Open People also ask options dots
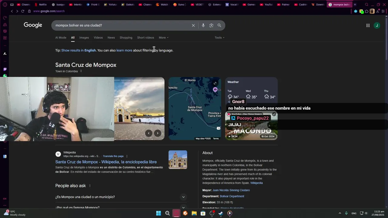388x218 pixels. [x=90, y=186]
